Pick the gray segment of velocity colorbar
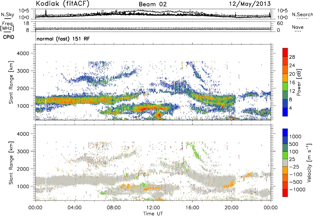The image size is (313, 216). tap(285, 163)
